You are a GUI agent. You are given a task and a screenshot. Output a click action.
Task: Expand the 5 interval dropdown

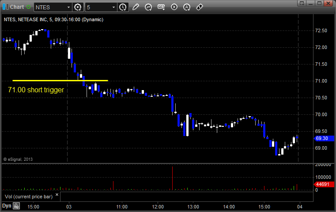tap(113, 7)
